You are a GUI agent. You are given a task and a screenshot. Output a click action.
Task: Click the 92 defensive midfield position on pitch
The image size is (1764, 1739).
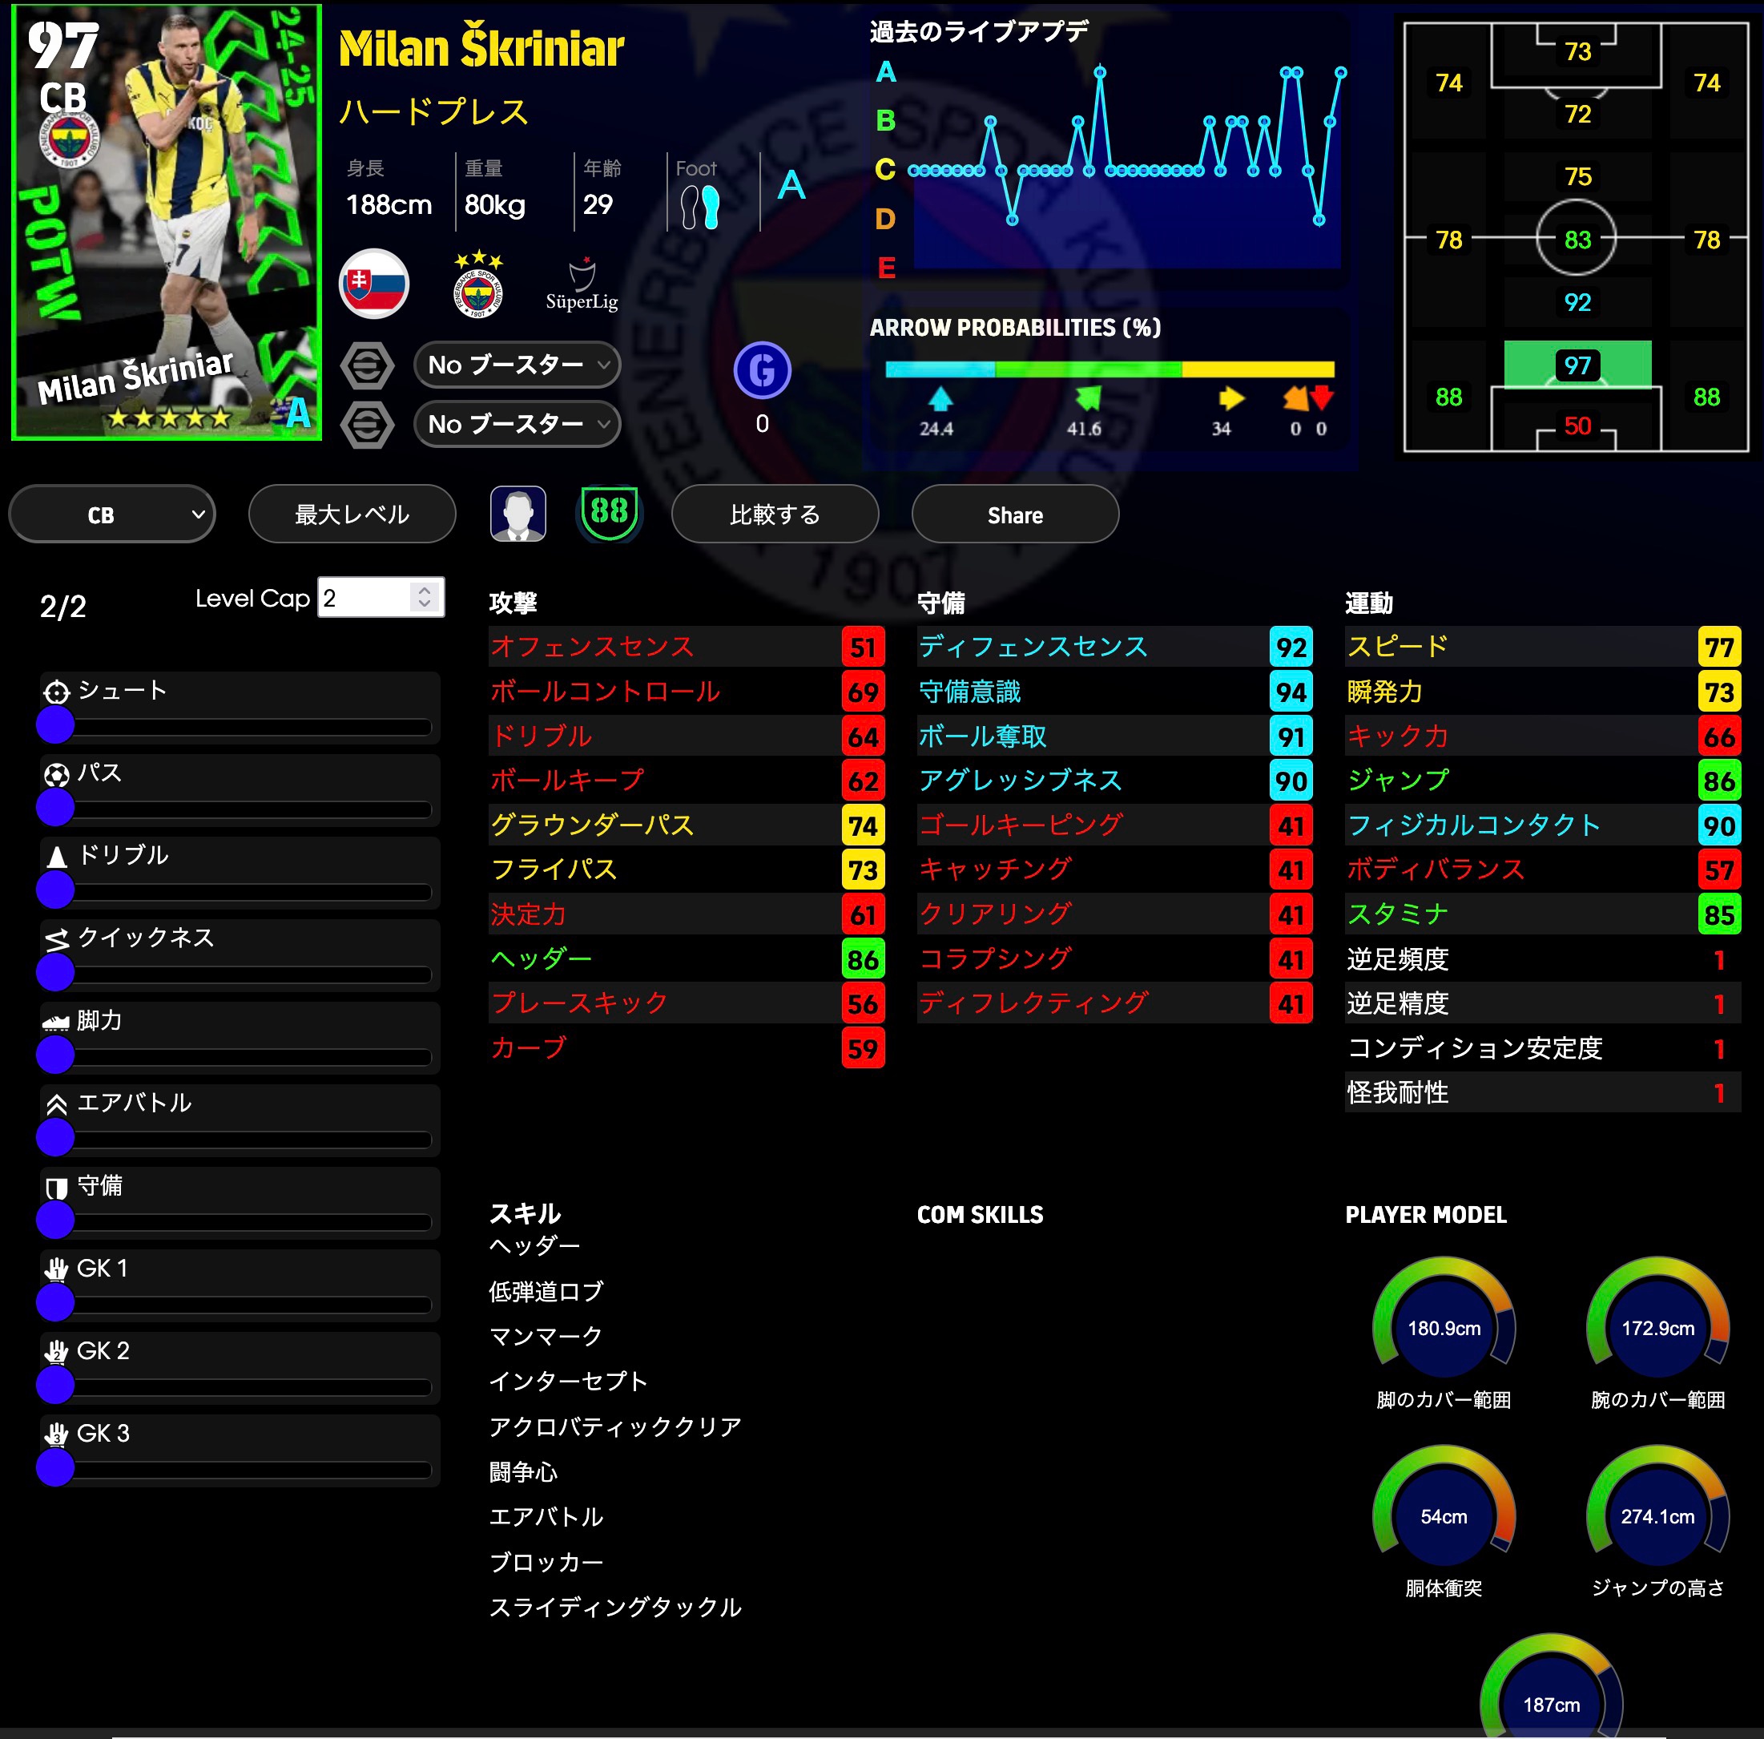click(x=1577, y=302)
